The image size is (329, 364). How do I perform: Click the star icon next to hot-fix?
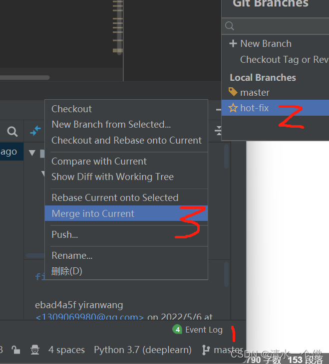[x=233, y=108]
